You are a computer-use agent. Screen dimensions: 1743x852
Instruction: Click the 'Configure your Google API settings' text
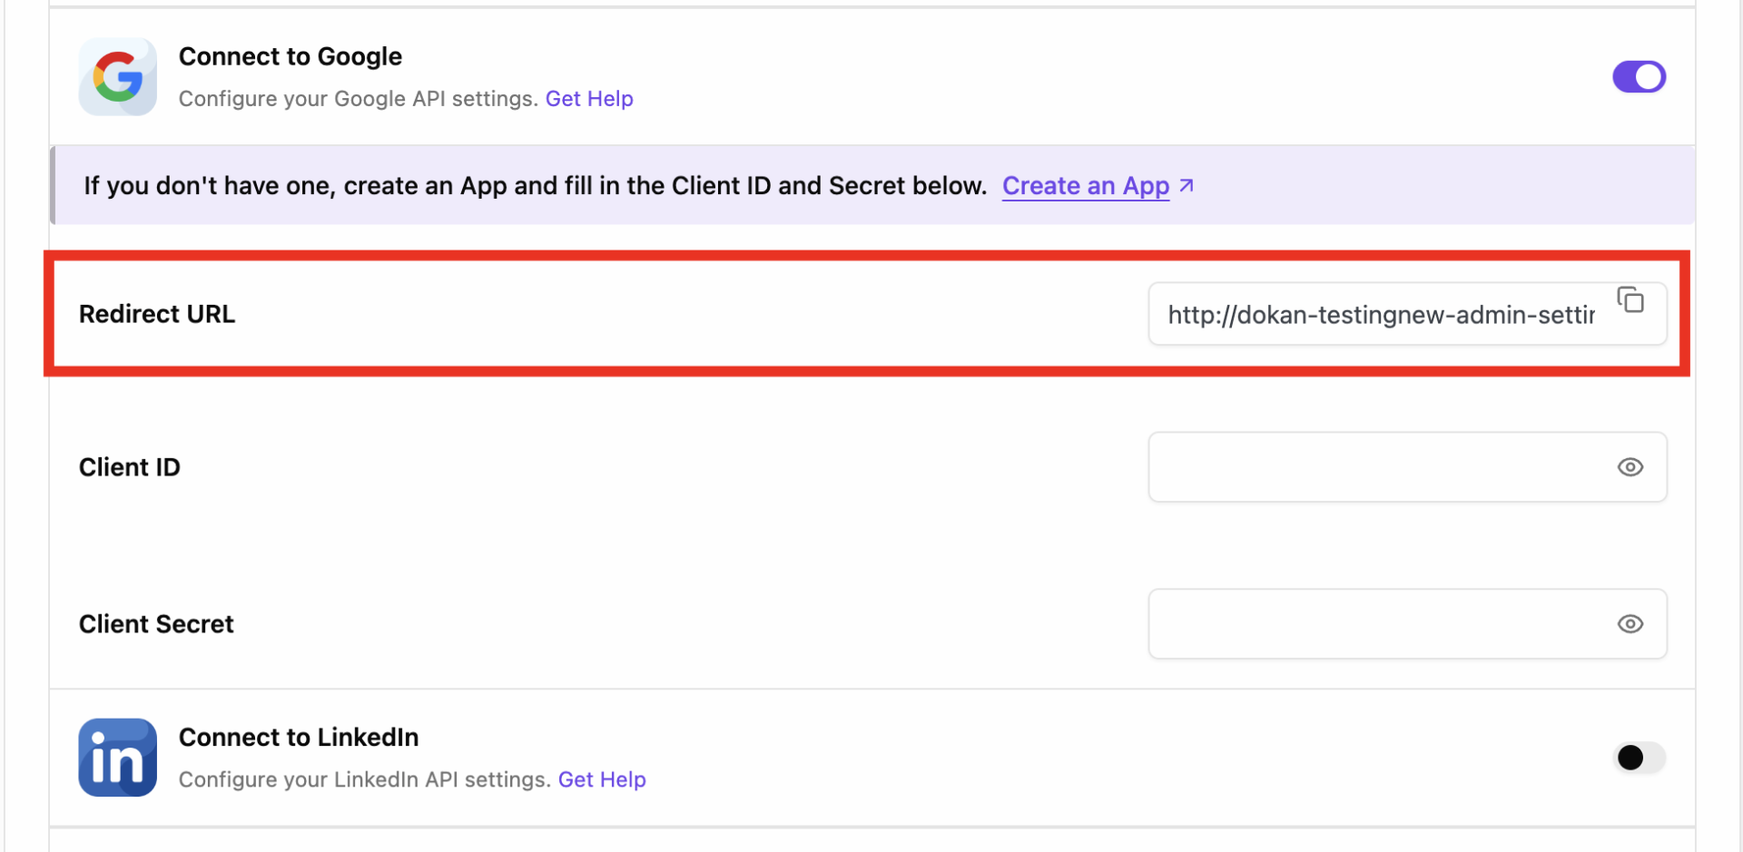pos(359,99)
